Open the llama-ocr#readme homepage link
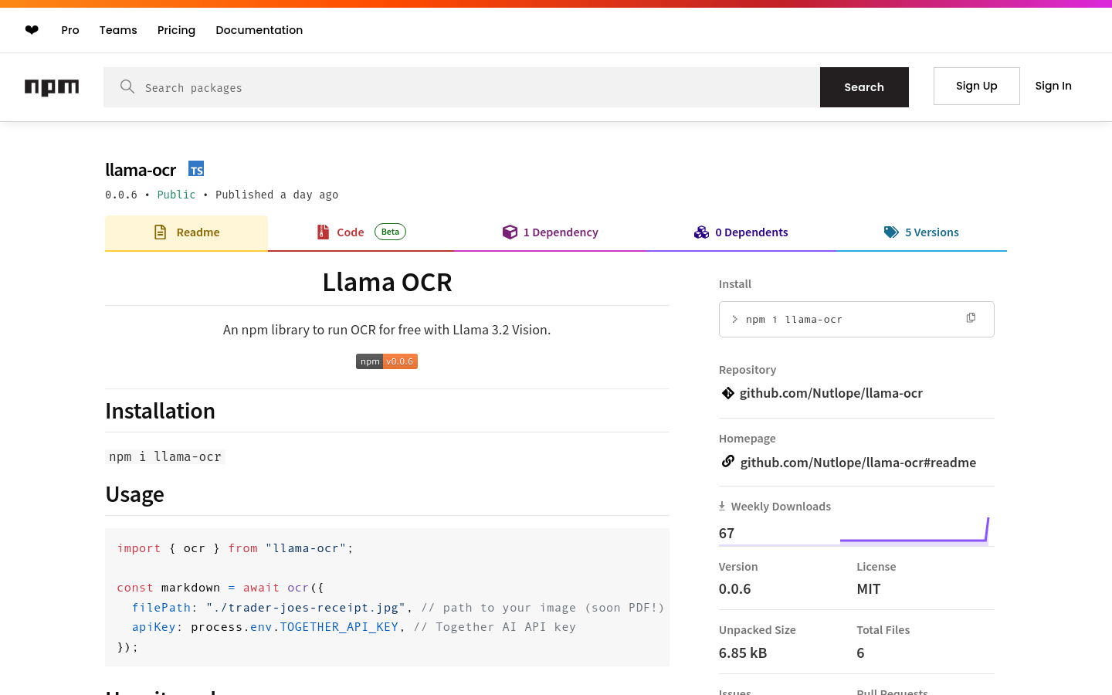The image size is (1112, 695). click(858, 463)
